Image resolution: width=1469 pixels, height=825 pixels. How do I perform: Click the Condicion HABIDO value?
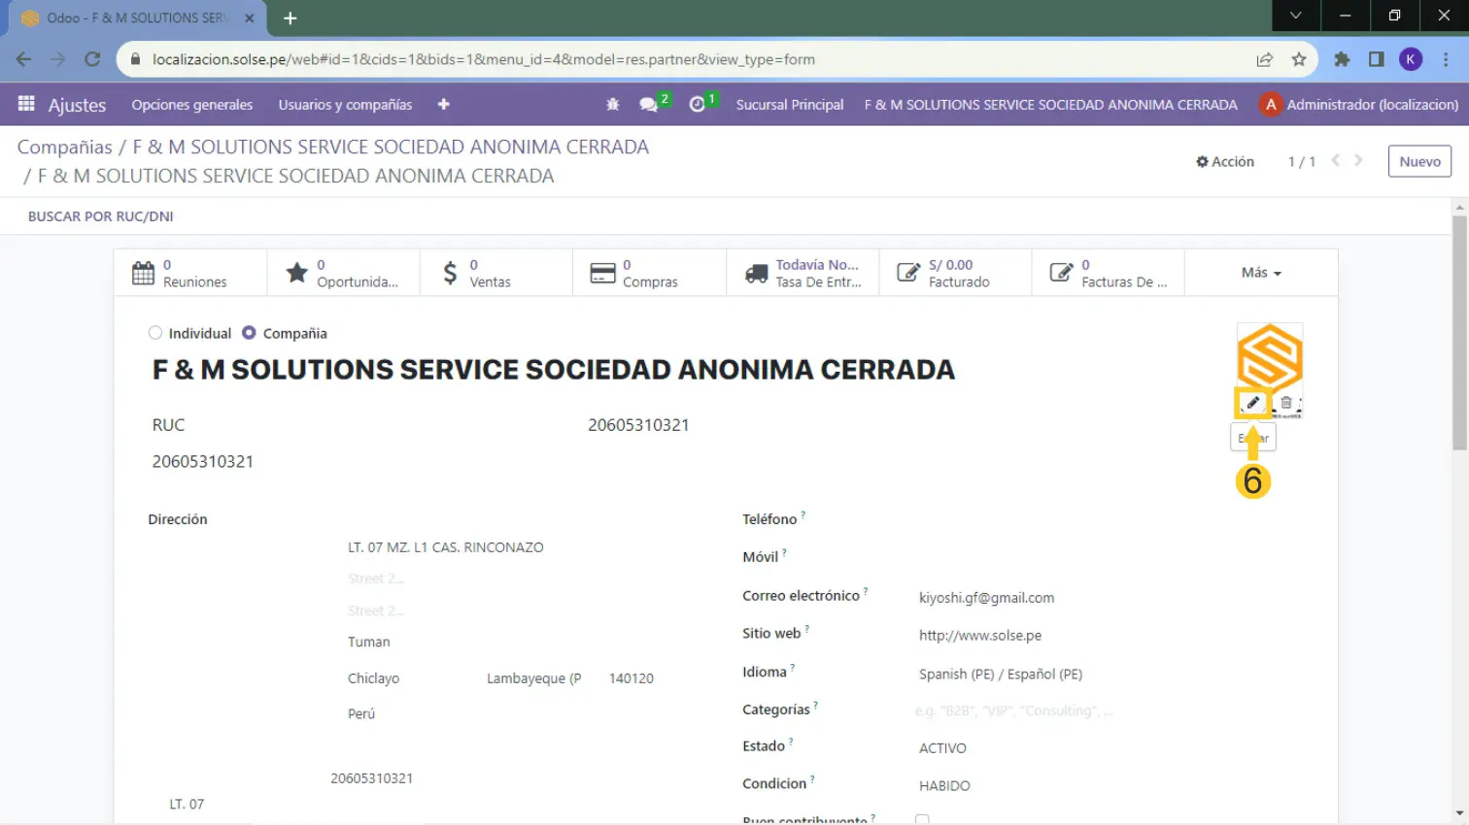[x=944, y=786]
